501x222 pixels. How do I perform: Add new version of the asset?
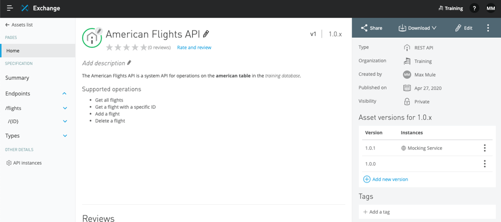385,179
